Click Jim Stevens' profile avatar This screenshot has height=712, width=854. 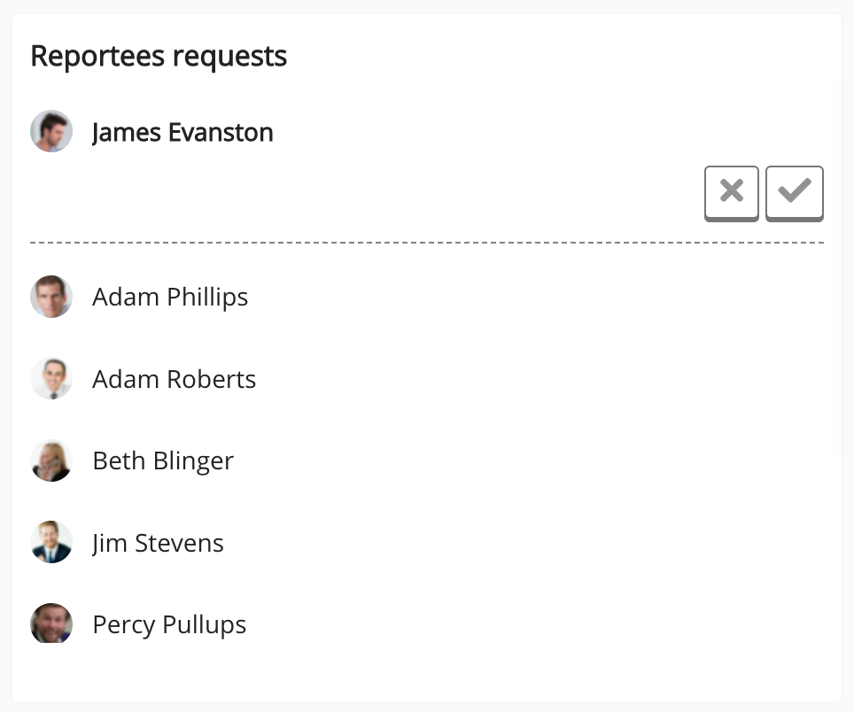[51, 543]
